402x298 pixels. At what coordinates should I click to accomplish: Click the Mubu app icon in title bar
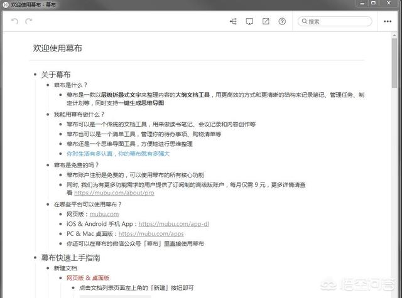point(6,4)
